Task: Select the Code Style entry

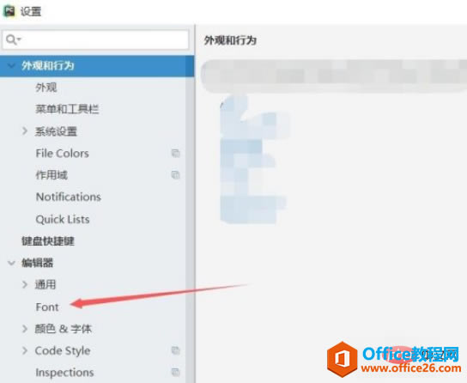Action: [x=63, y=350]
